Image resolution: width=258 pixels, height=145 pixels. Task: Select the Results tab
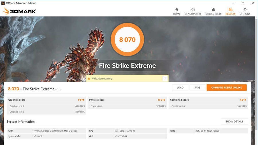tap(230, 11)
